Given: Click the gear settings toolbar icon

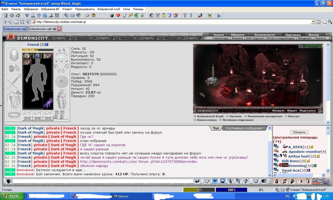Looking at the screenshot, I should [12, 16].
